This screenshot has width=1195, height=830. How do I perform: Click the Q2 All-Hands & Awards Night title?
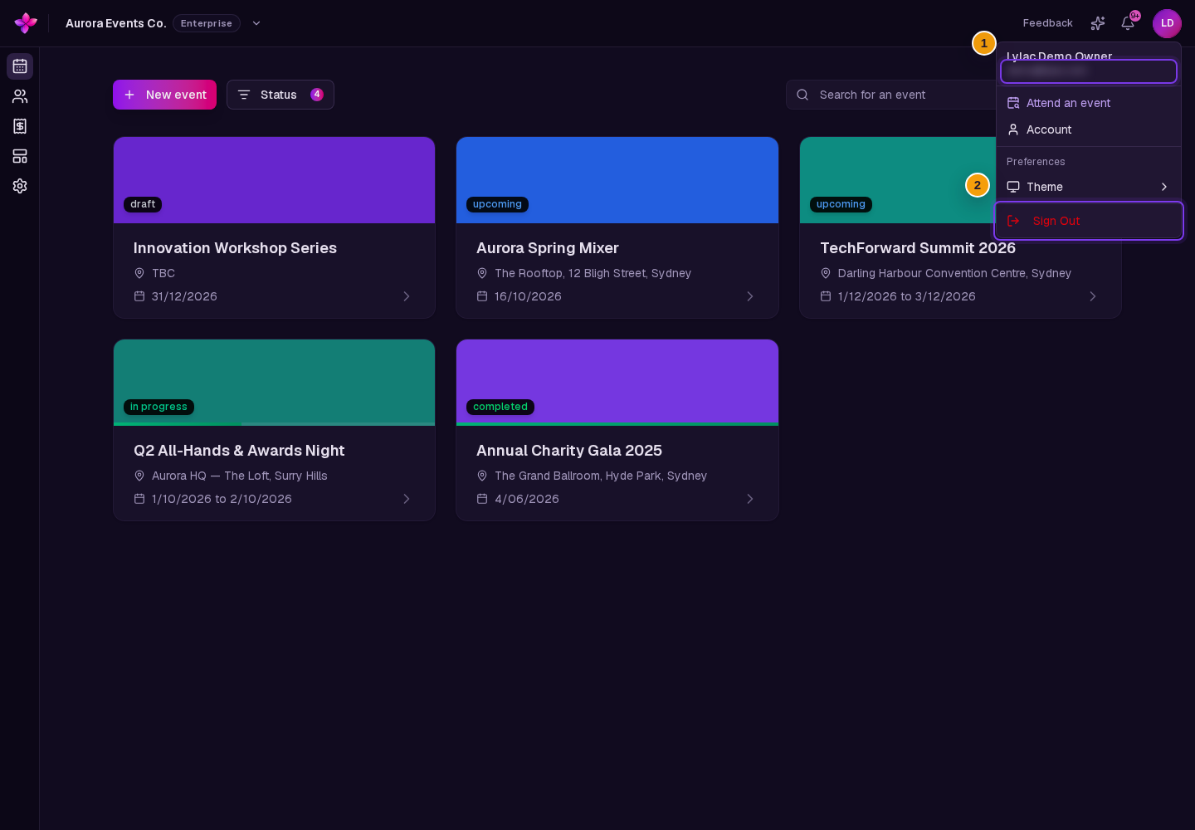pos(239,451)
